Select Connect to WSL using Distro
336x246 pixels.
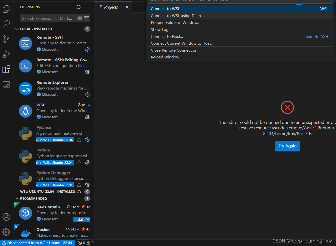(x=240, y=16)
